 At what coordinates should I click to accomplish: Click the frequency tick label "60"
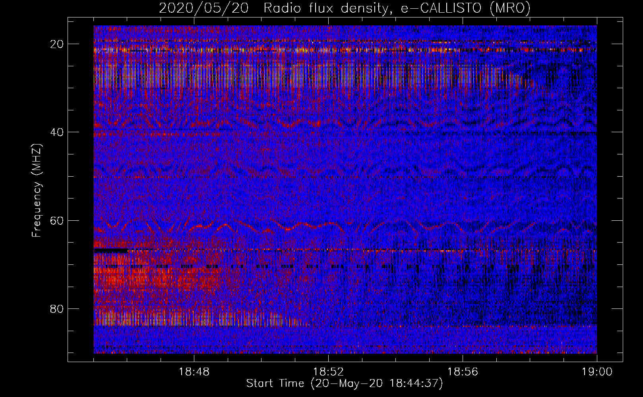[x=57, y=220]
